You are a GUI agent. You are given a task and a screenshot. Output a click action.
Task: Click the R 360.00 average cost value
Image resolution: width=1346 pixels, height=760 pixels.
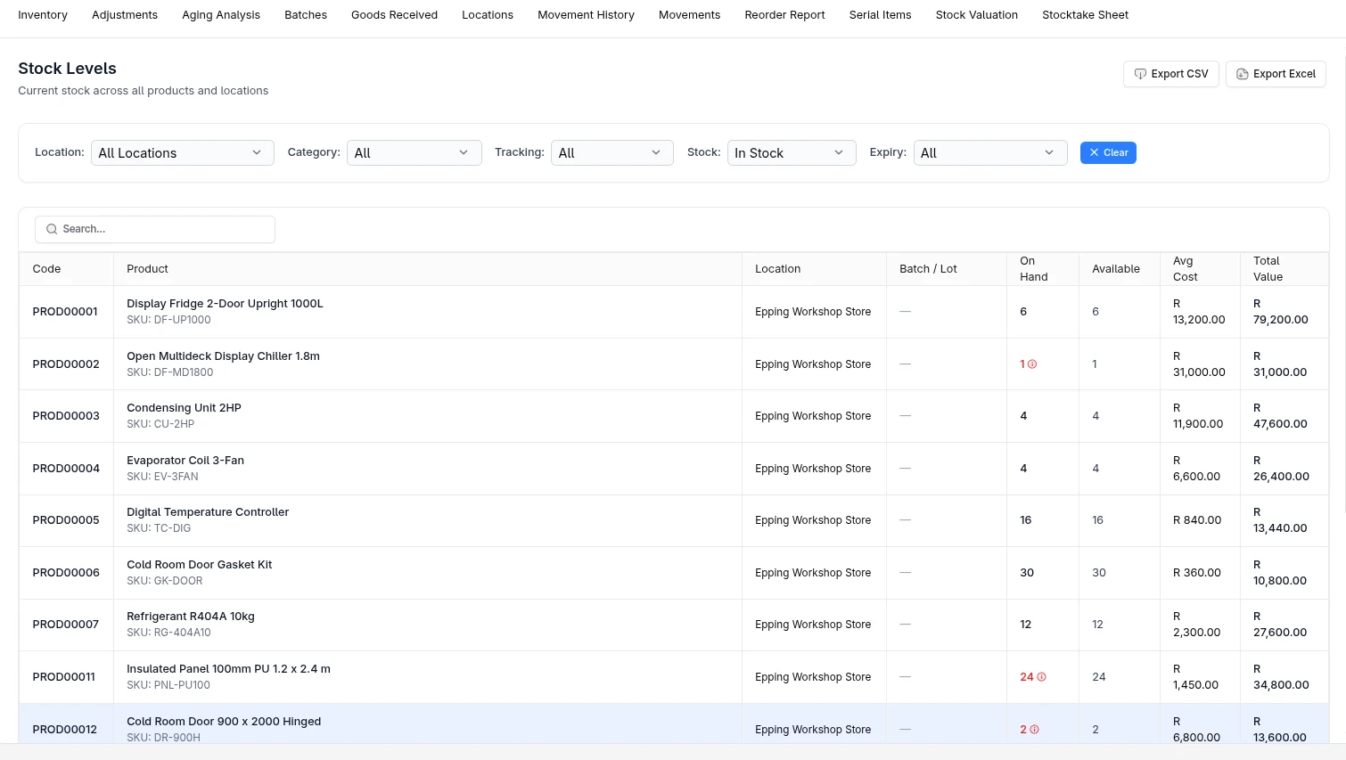[1197, 573]
